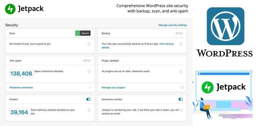Open the Manage your plugins link
257x126 pixels.
coord(113,87)
